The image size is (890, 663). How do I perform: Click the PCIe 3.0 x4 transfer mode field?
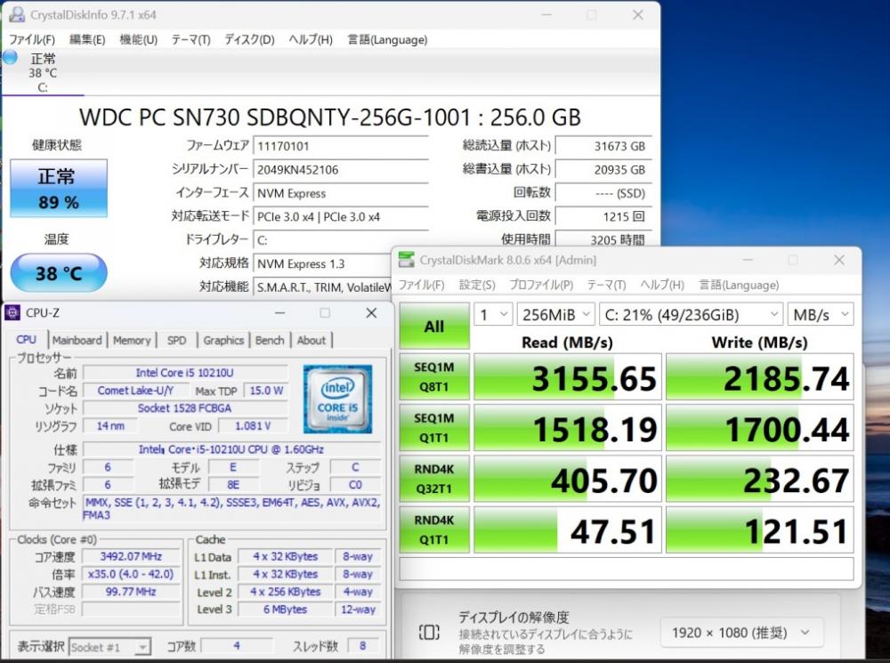point(341,217)
